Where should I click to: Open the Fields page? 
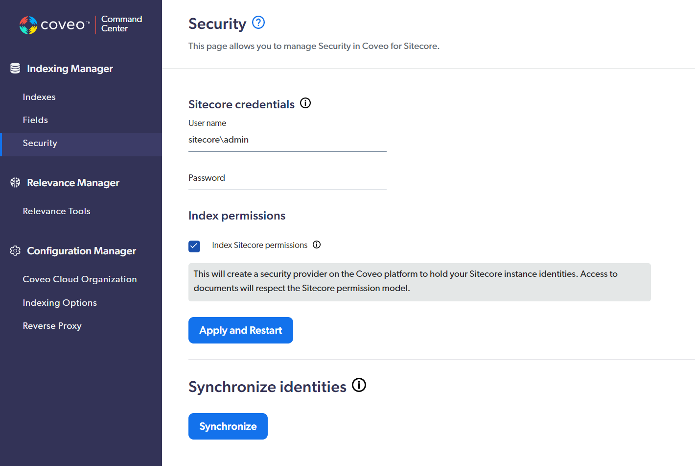pos(35,120)
